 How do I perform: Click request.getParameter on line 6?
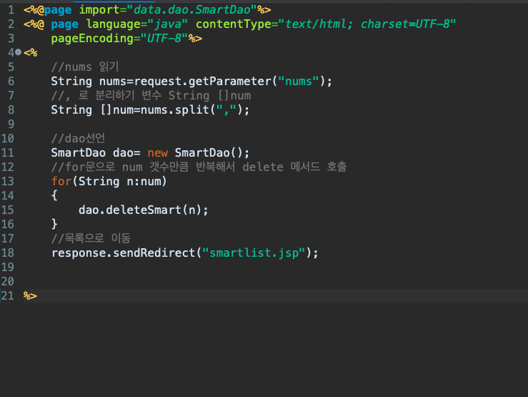[x=203, y=82]
